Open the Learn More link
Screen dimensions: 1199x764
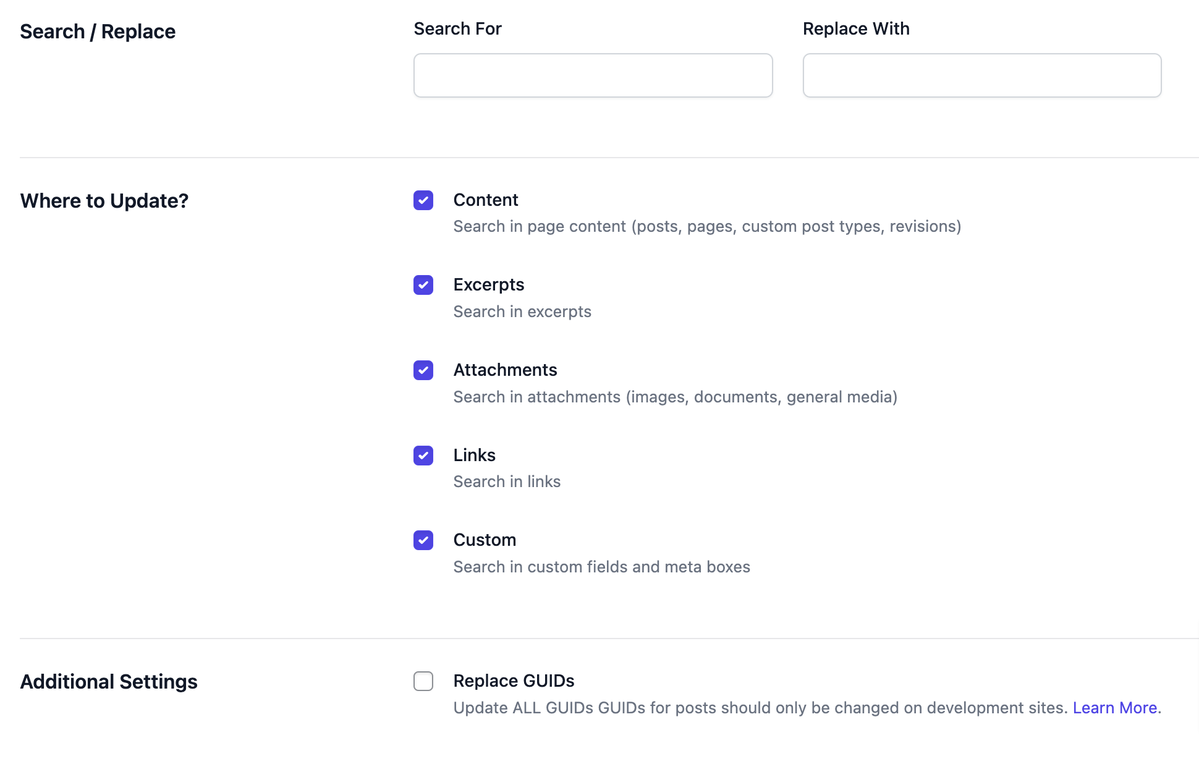pos(1114,708)
